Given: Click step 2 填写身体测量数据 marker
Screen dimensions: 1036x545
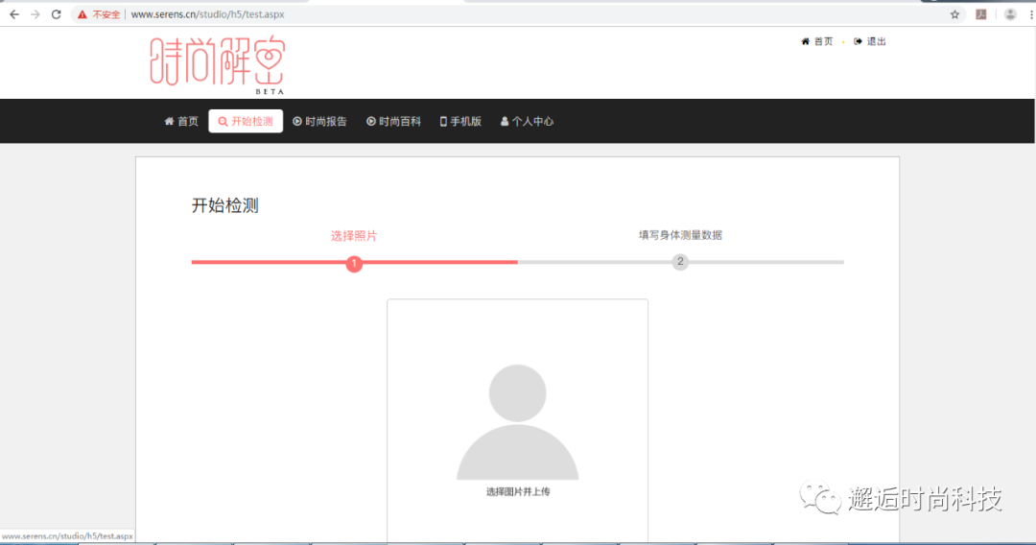Looking at the screenshot, I should 680,262.
